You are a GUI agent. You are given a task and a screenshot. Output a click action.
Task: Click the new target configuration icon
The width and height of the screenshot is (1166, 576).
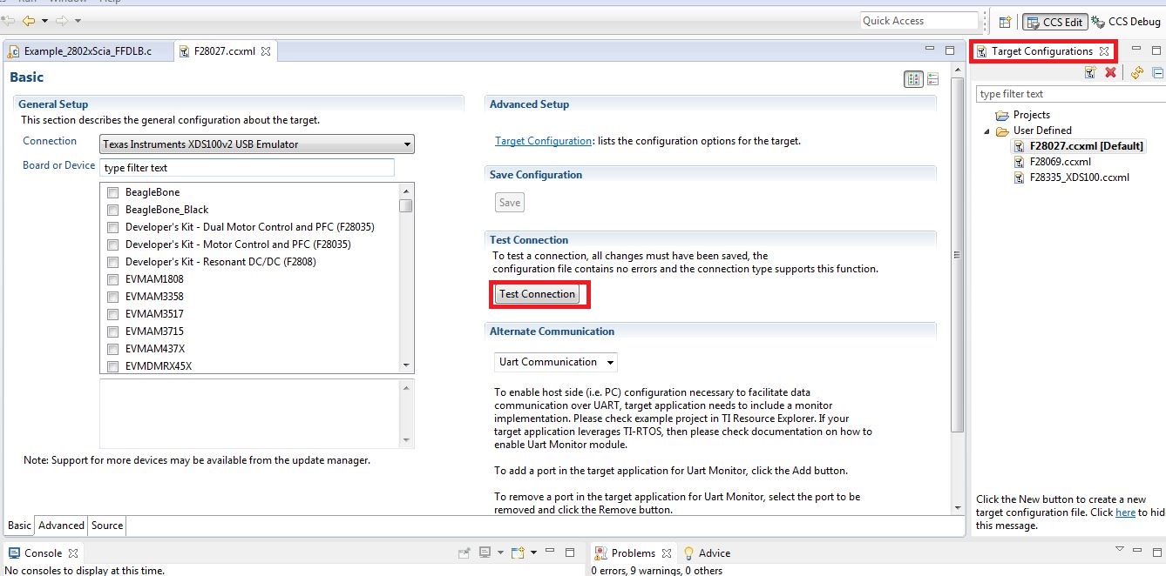coord(1089,73)
